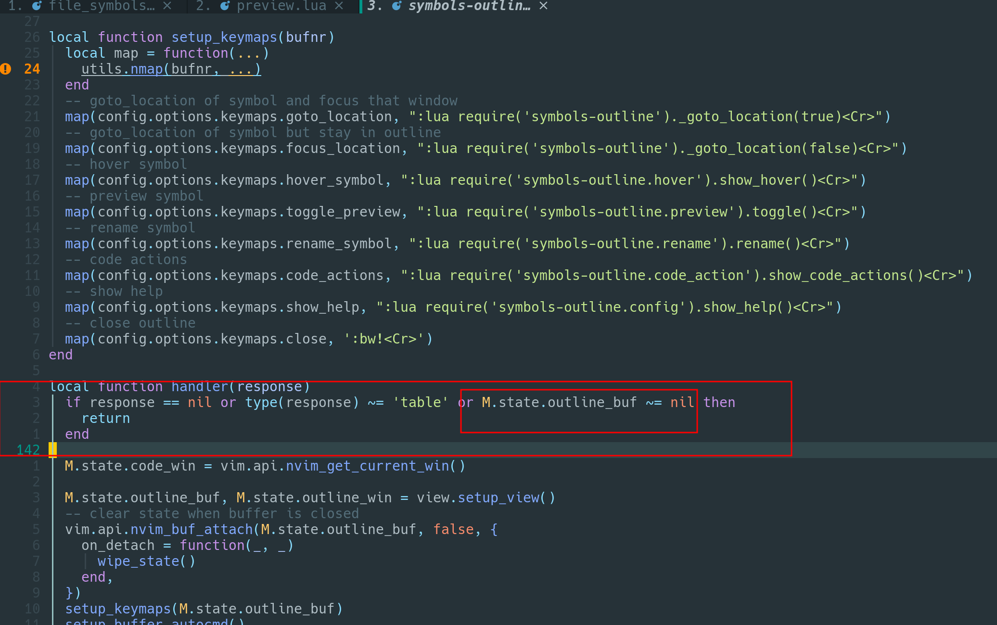Click the current line number 142

[28, 450]
